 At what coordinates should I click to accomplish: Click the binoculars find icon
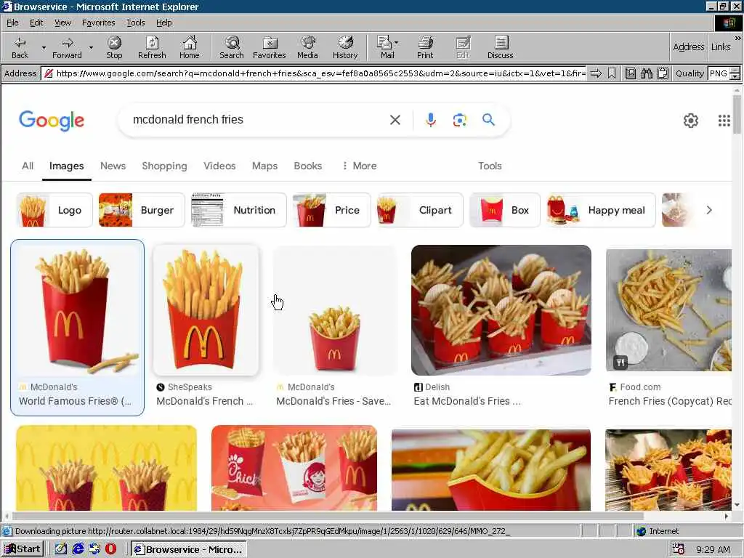click(x=646, y=73)
